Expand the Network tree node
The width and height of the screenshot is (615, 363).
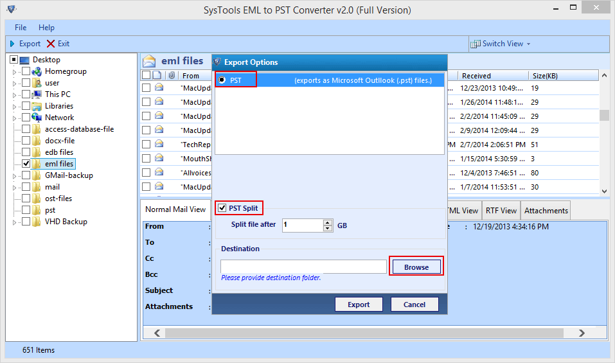click(x=15, y=118)
